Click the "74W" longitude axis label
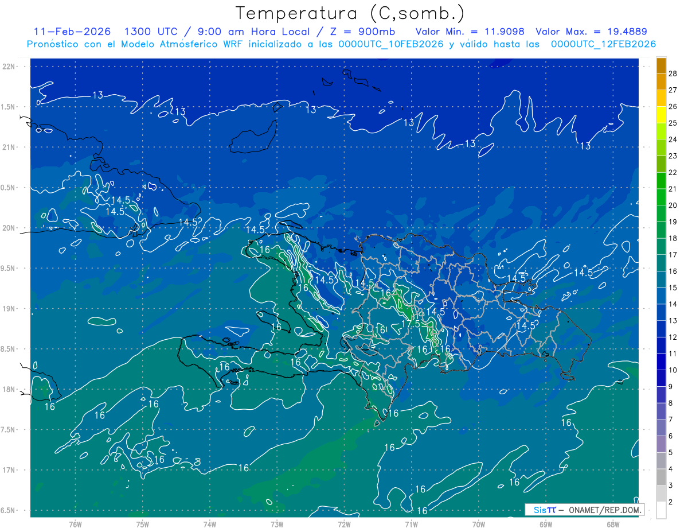This screenshot has height=532, width=688. pos(210,525)
